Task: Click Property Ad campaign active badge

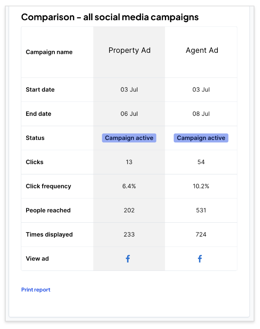Action: 129,138
